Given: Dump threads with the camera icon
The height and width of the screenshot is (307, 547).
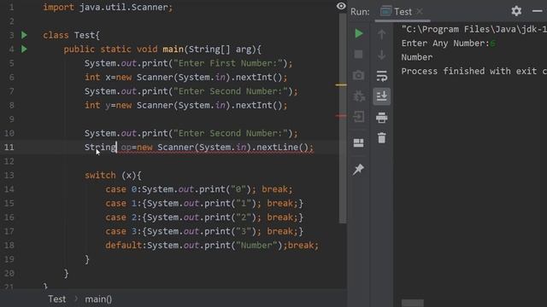Looking at the screenshot, I should (x=358, y=75).
